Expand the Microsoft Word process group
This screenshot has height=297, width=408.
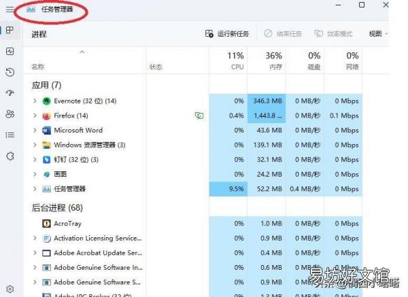[35, 130]
